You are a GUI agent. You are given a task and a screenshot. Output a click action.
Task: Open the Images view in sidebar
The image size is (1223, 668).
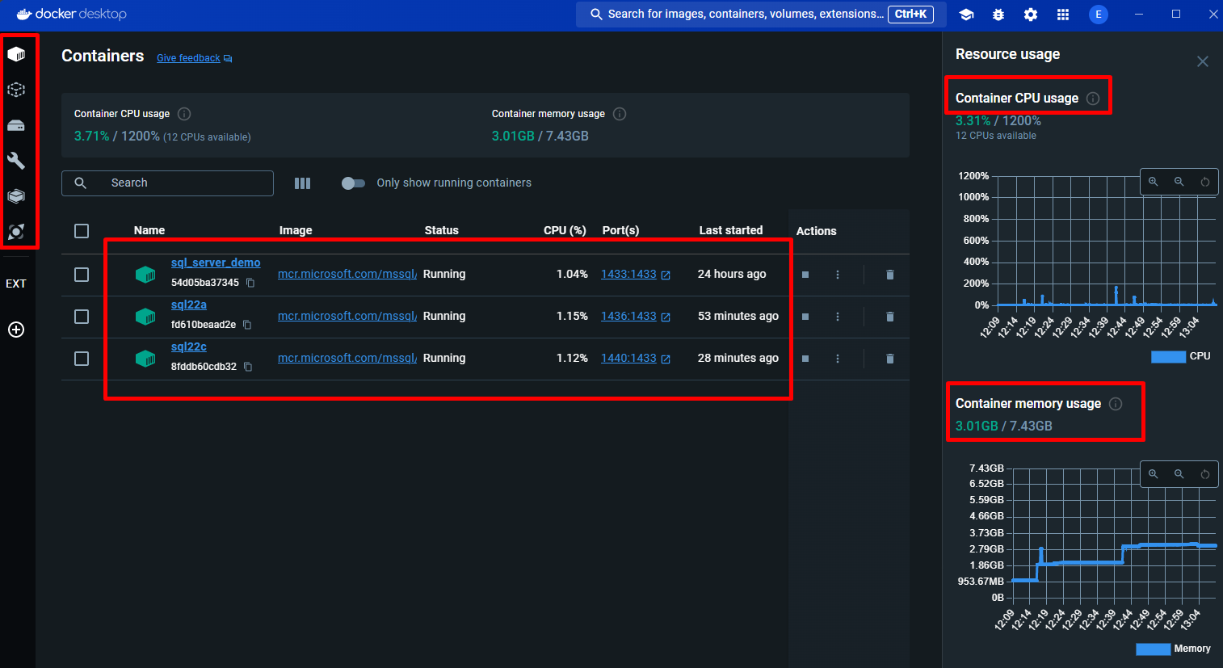coord(16,90)
